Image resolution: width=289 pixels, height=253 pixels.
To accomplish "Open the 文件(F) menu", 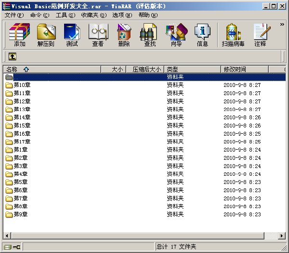I will click(x=14, y=15).
